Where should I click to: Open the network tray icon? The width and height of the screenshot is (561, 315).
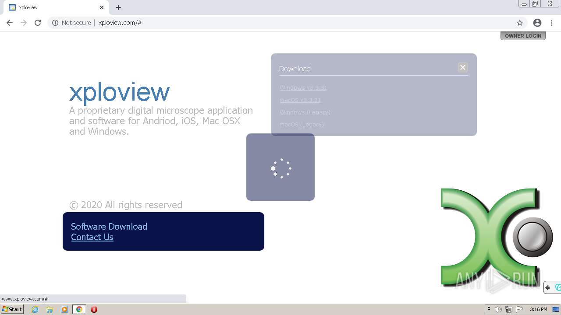pyautogui.click(x=509, y=309)
